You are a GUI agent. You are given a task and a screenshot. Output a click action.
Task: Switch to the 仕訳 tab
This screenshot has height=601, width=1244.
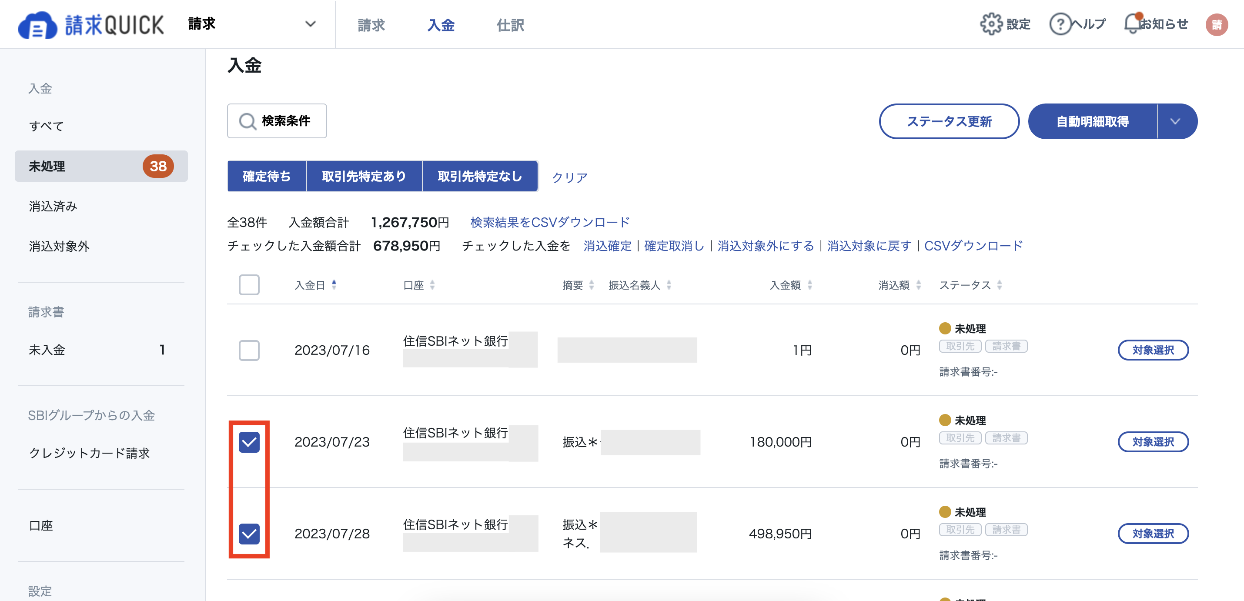[511, 25]
